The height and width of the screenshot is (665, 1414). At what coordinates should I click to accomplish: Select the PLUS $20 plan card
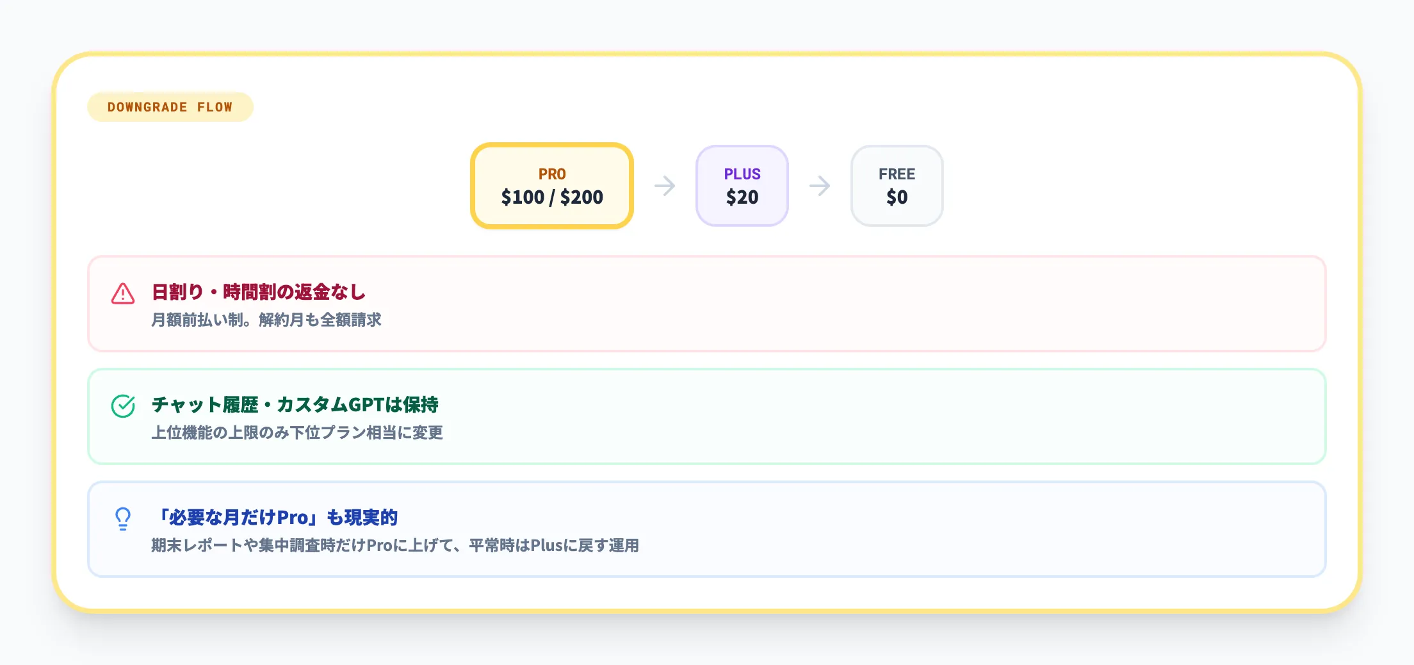(742, 186)
